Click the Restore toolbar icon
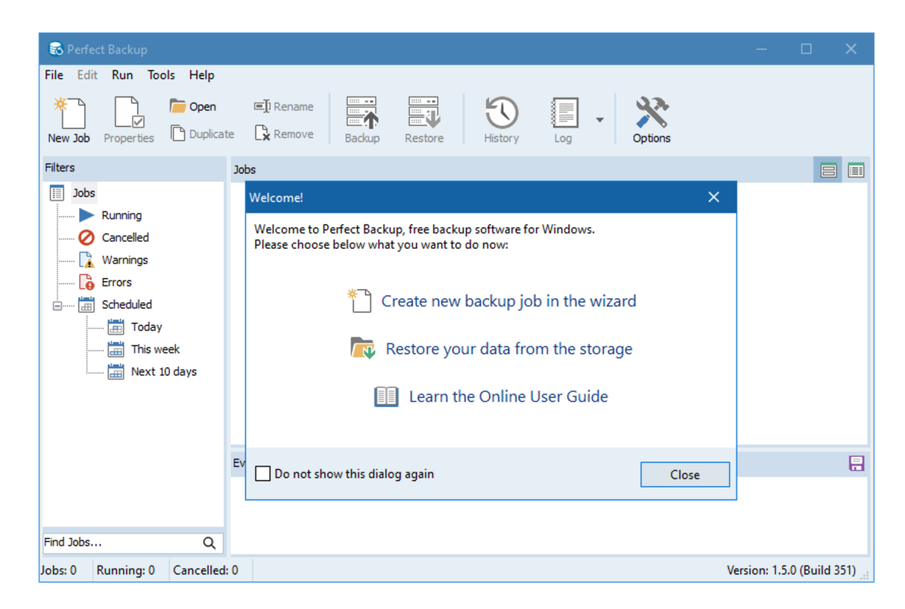 pyautogui.click(x=423, y=120)
